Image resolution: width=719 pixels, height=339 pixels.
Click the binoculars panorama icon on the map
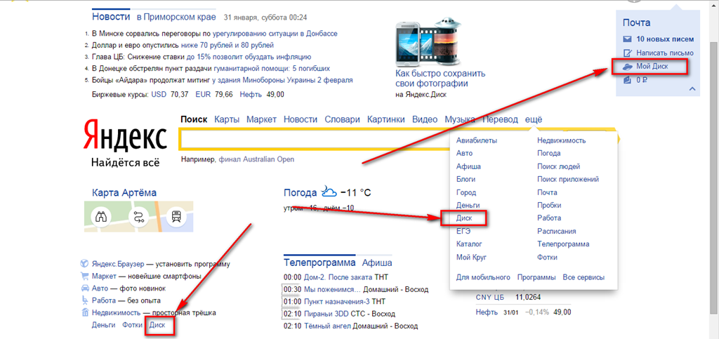pos(100,215)
